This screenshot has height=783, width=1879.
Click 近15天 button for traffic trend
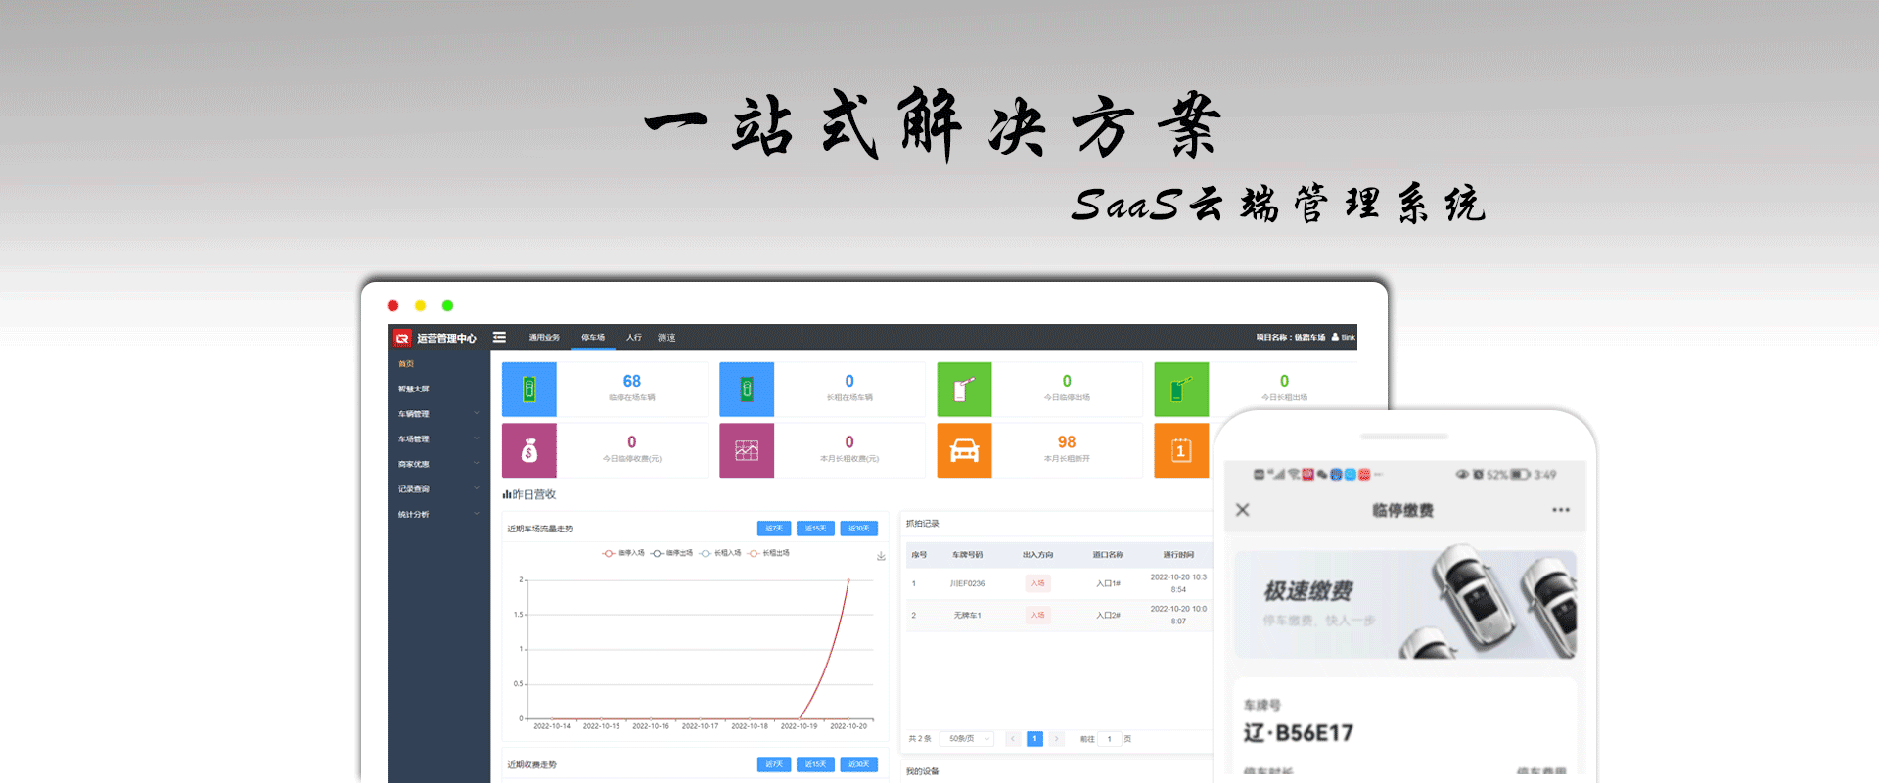[816, 529]
